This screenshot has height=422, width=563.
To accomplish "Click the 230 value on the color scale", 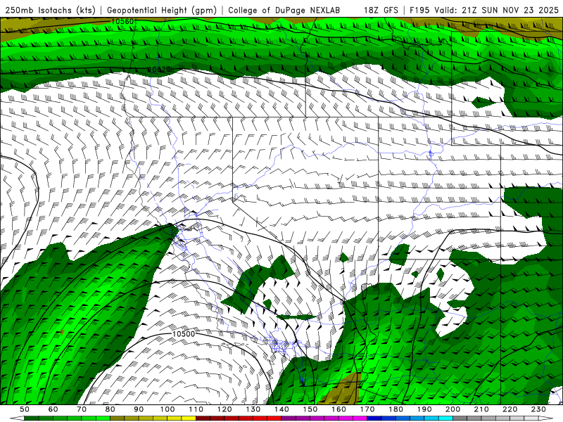I will (538, 409).
